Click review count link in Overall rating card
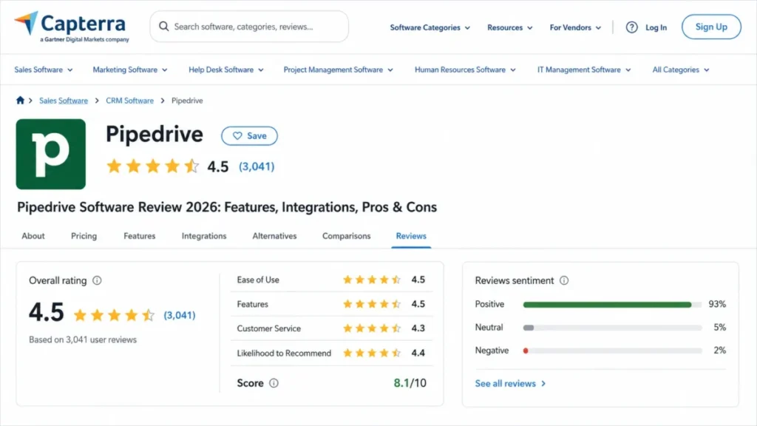Screen dimensions: 757x426 tap(180, 315)
